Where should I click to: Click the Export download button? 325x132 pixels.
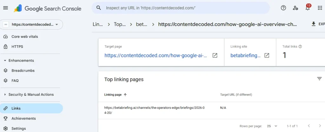tap(318, 24)
